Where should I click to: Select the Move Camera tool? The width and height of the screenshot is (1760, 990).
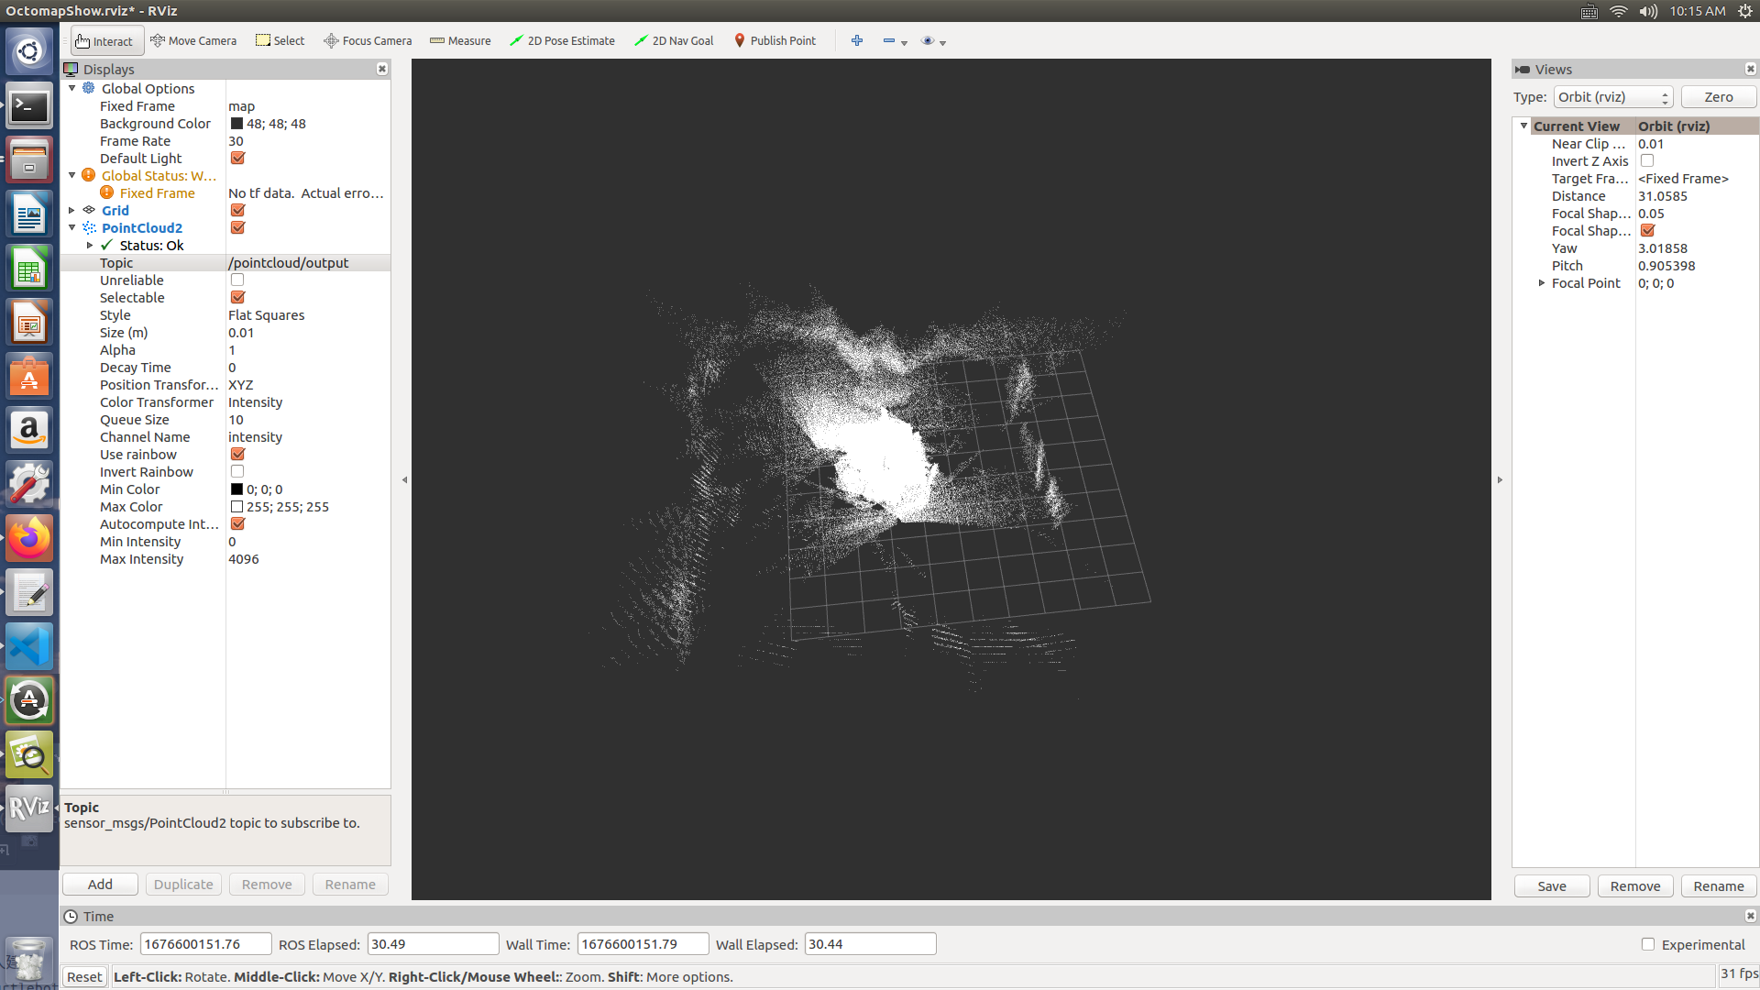[x=193, y=40]
